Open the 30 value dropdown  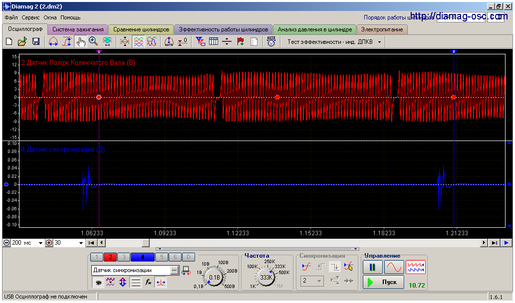coord(81,243)
